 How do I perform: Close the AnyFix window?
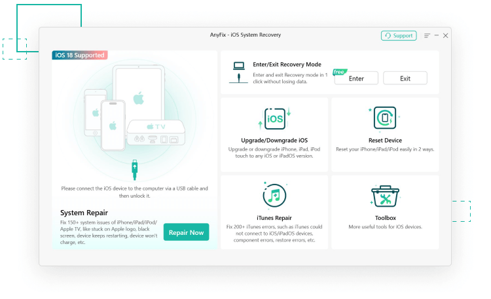pos(445,36)
